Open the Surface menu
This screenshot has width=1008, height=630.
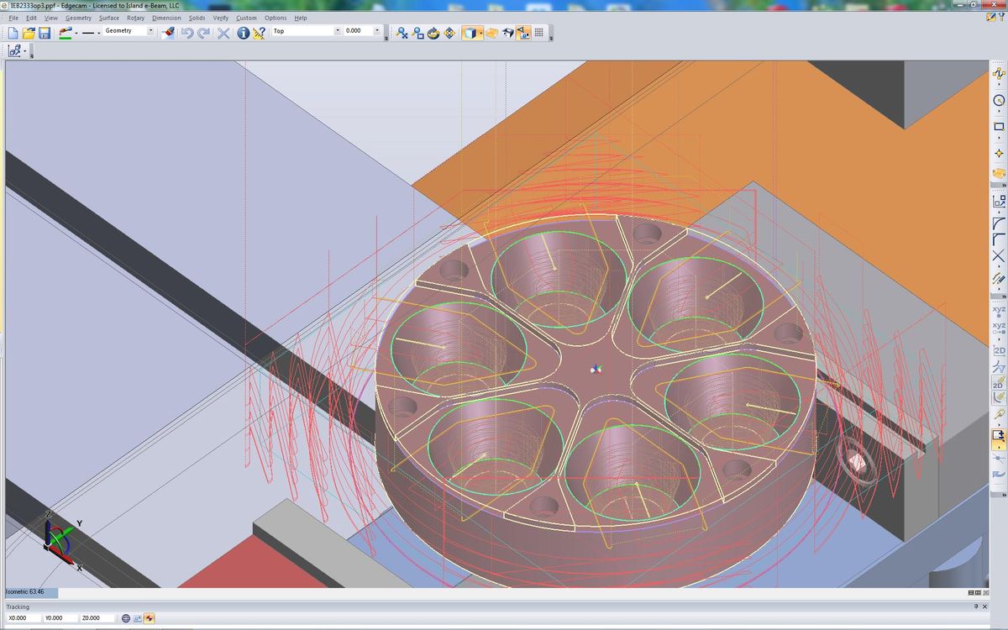[x=109, y=18]
